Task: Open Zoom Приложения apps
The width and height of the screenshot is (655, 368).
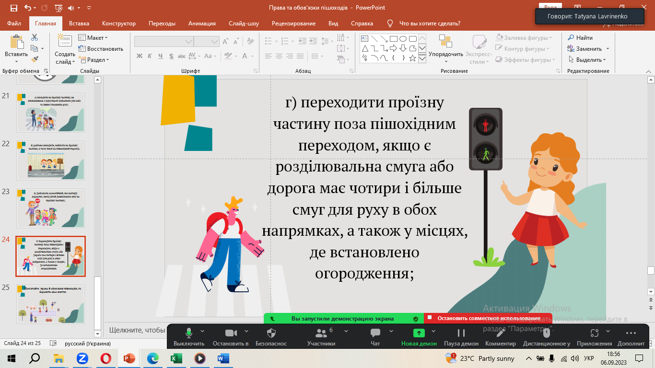Action: coord(595,337)
